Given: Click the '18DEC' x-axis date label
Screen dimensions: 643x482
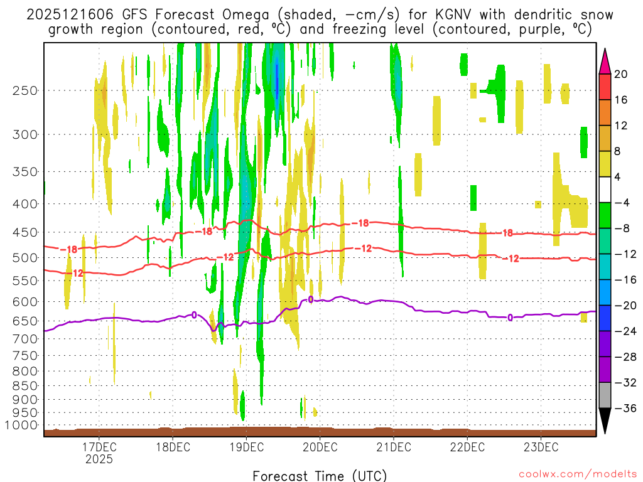Looking at the screenshot, I should click(x=173, y=447).
